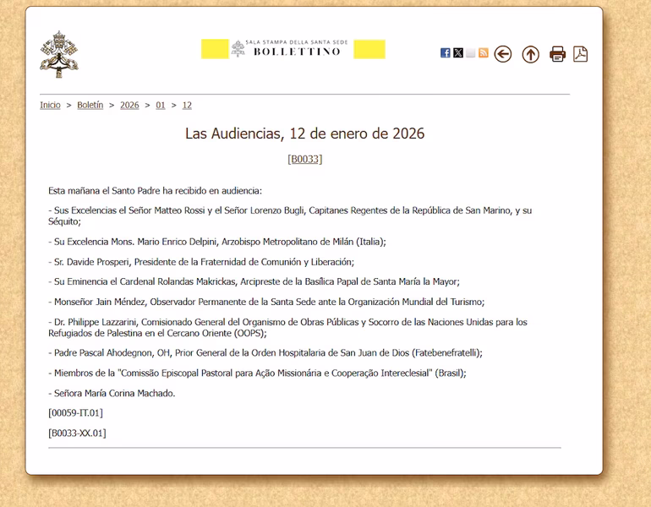651x507 pixels.
Task: Share the page on X
Action: click(x=458, y=53)
